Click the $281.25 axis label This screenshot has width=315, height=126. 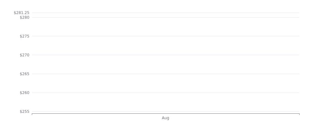click(21, 13)
